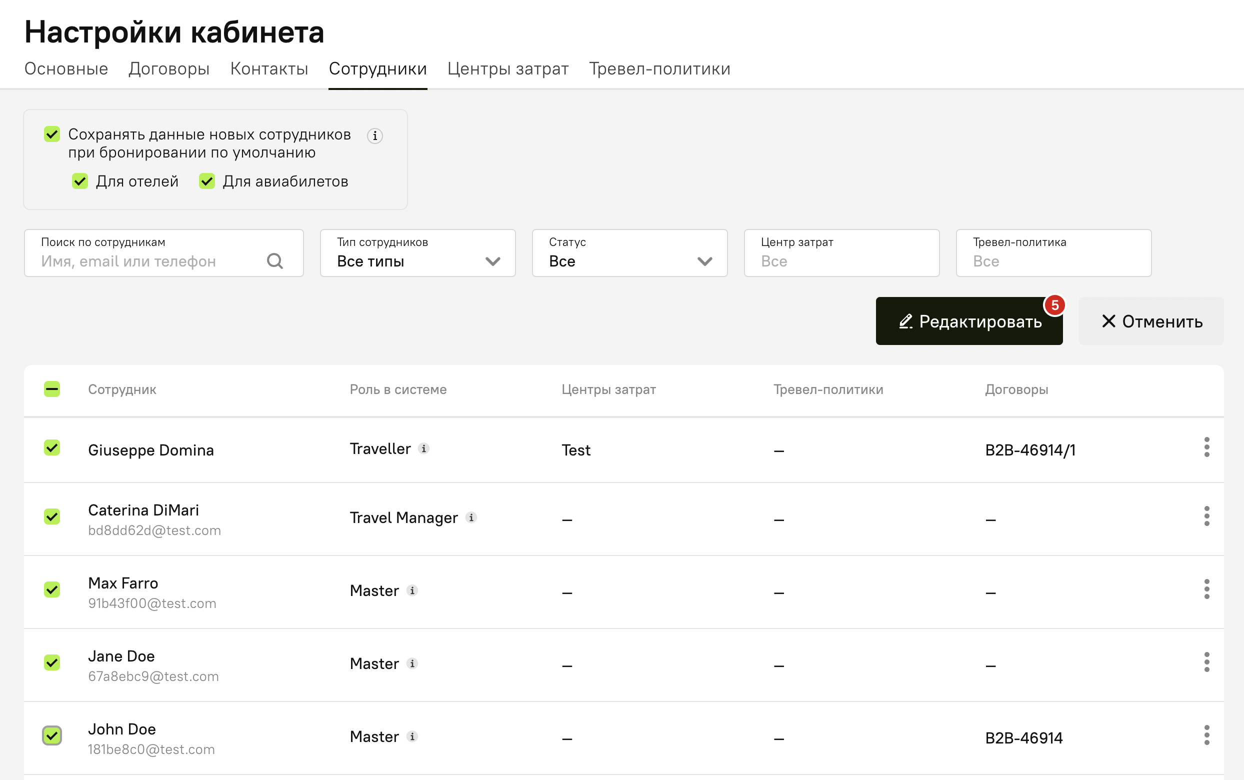The width and height of the screenshot is (1244, 780).
Task: Click the 'Редактировать' button
Action: (x=968, y=321)
